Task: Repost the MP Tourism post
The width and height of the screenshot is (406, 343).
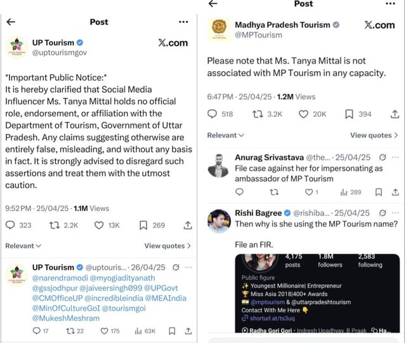Action: 258,114
